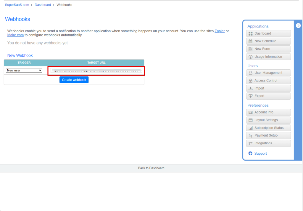Click the Access Control lock icon
This screenshot has width=303, height=211.
tap(250, 81)
